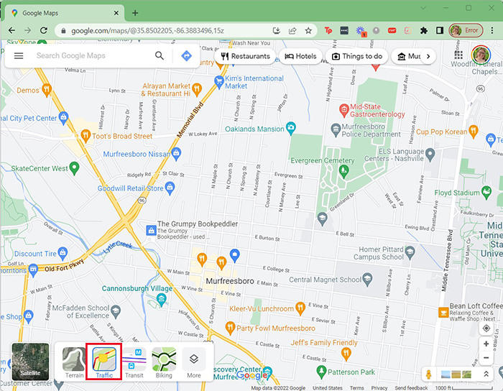The image size is (503, 391).
Task: Select the Restaurants category chip
Action: (246, 57)
